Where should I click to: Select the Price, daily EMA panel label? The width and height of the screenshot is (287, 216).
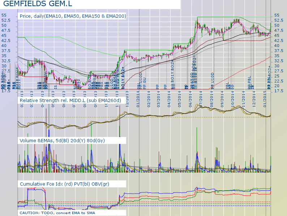[73, 16]
